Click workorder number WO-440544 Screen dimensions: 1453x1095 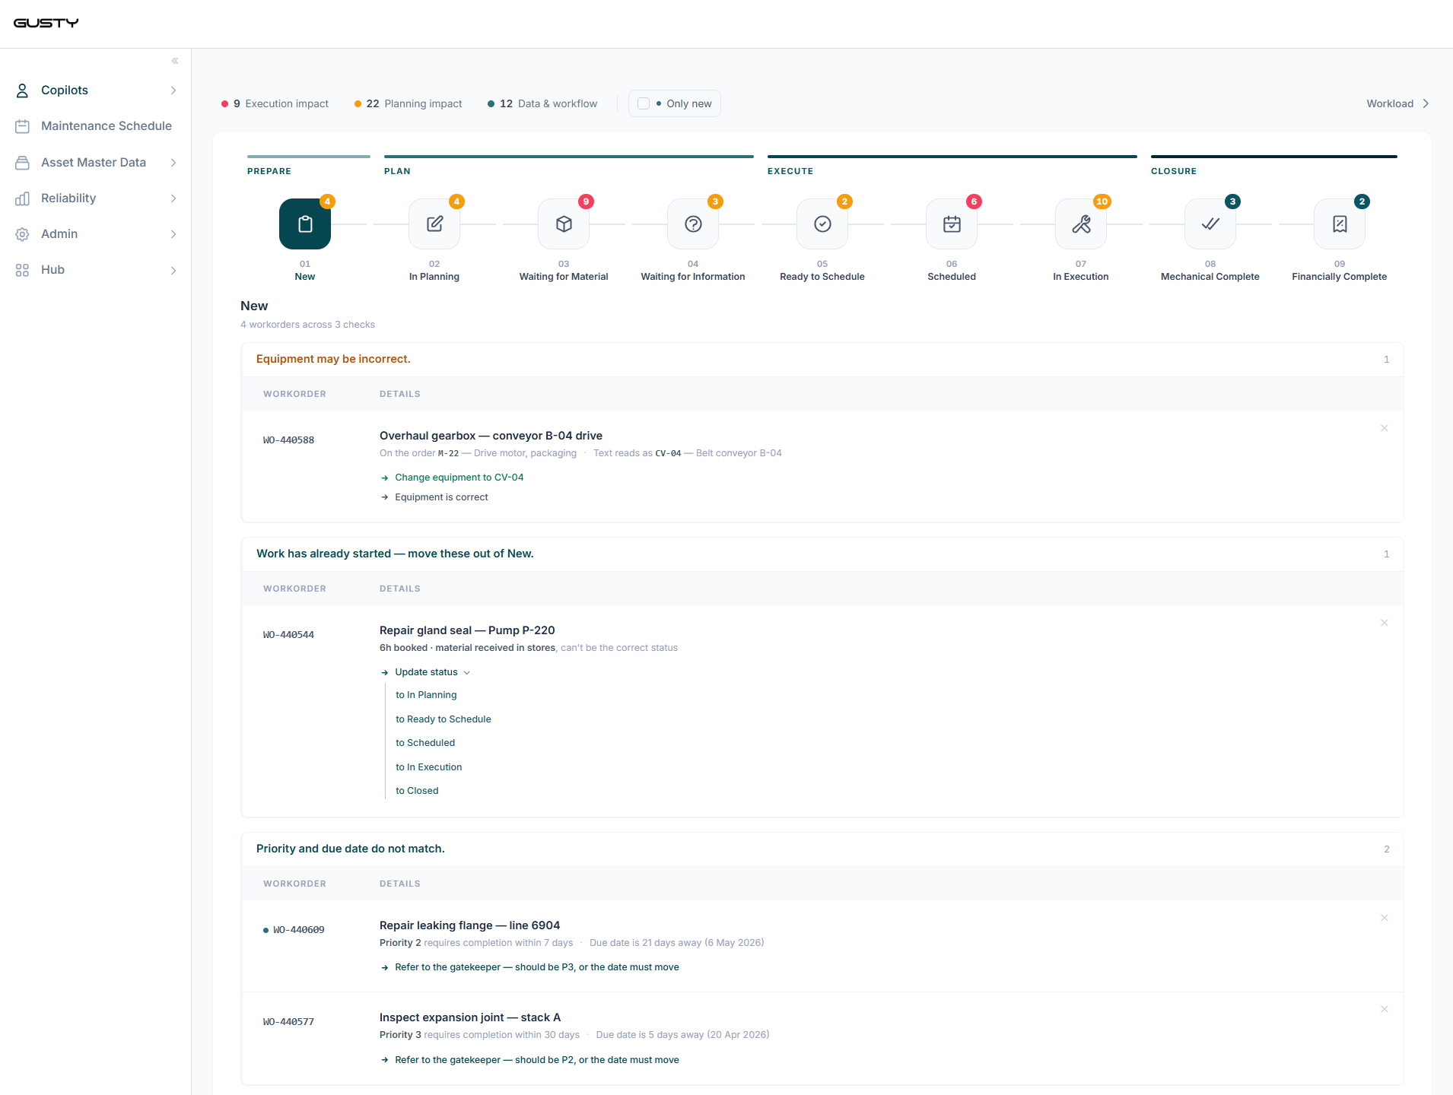(288, 635)
